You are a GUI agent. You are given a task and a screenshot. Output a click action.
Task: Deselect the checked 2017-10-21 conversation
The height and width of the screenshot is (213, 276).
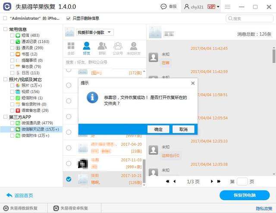coord(69,179)
